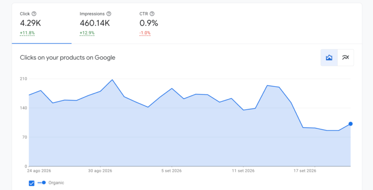This screenshot has width=373, height=190.
Task: Open the CTR help icon
Action: click(x=152, y=14)
